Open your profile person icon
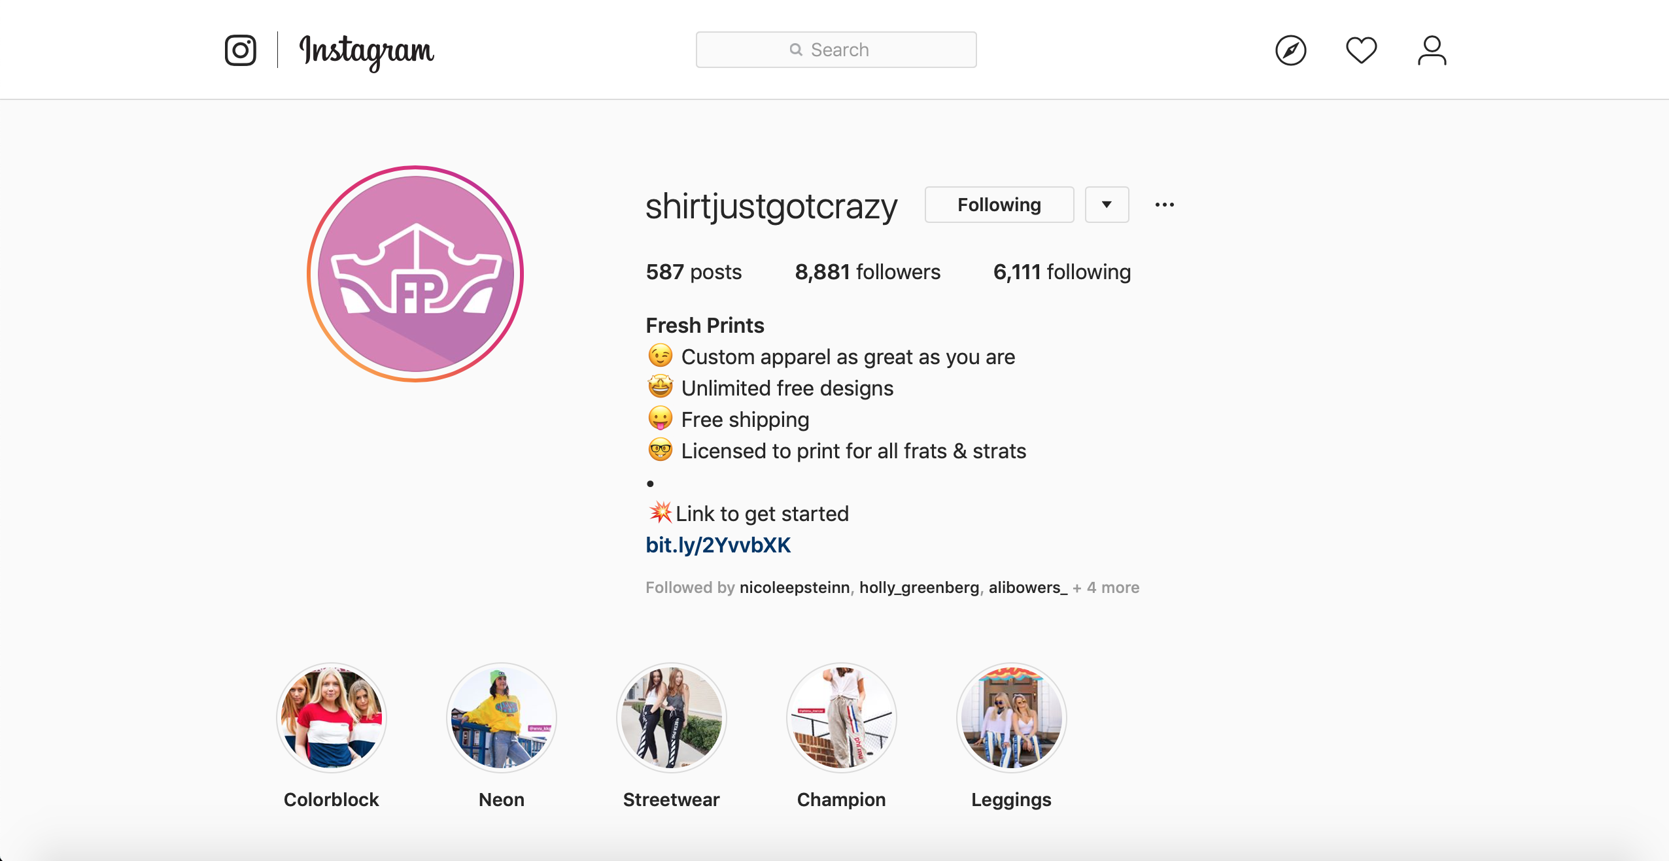Viewport: 1669px width, 861px height. tap(1432, 50)
